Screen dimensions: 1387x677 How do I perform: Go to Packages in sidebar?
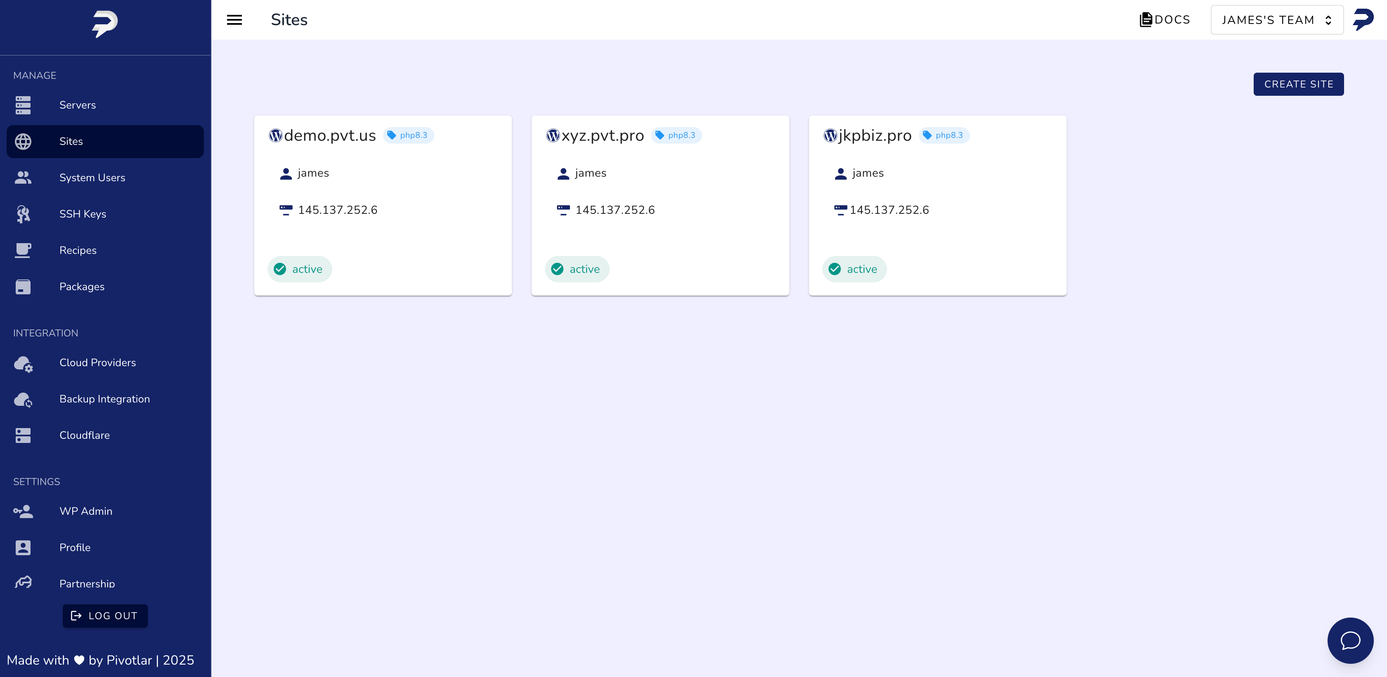coord(82,286)
